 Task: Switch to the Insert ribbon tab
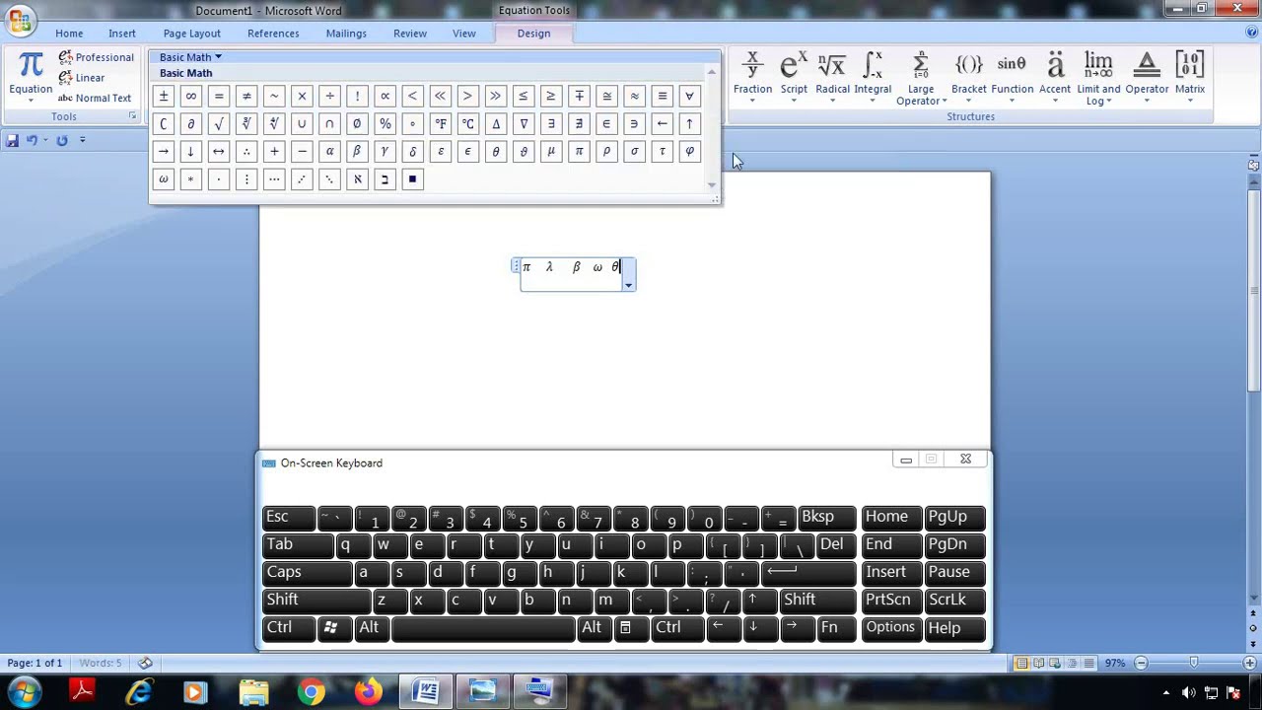click(122, 34)
